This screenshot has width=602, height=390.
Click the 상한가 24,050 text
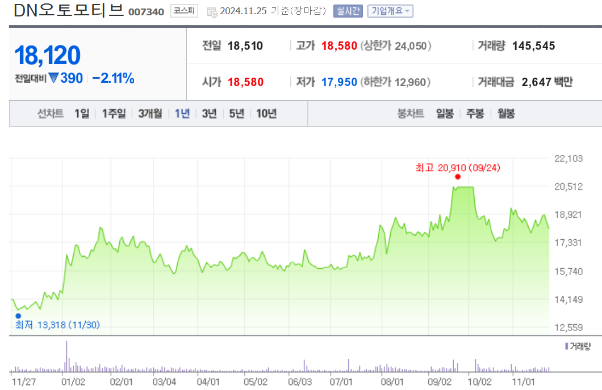[x=395, y=46]
